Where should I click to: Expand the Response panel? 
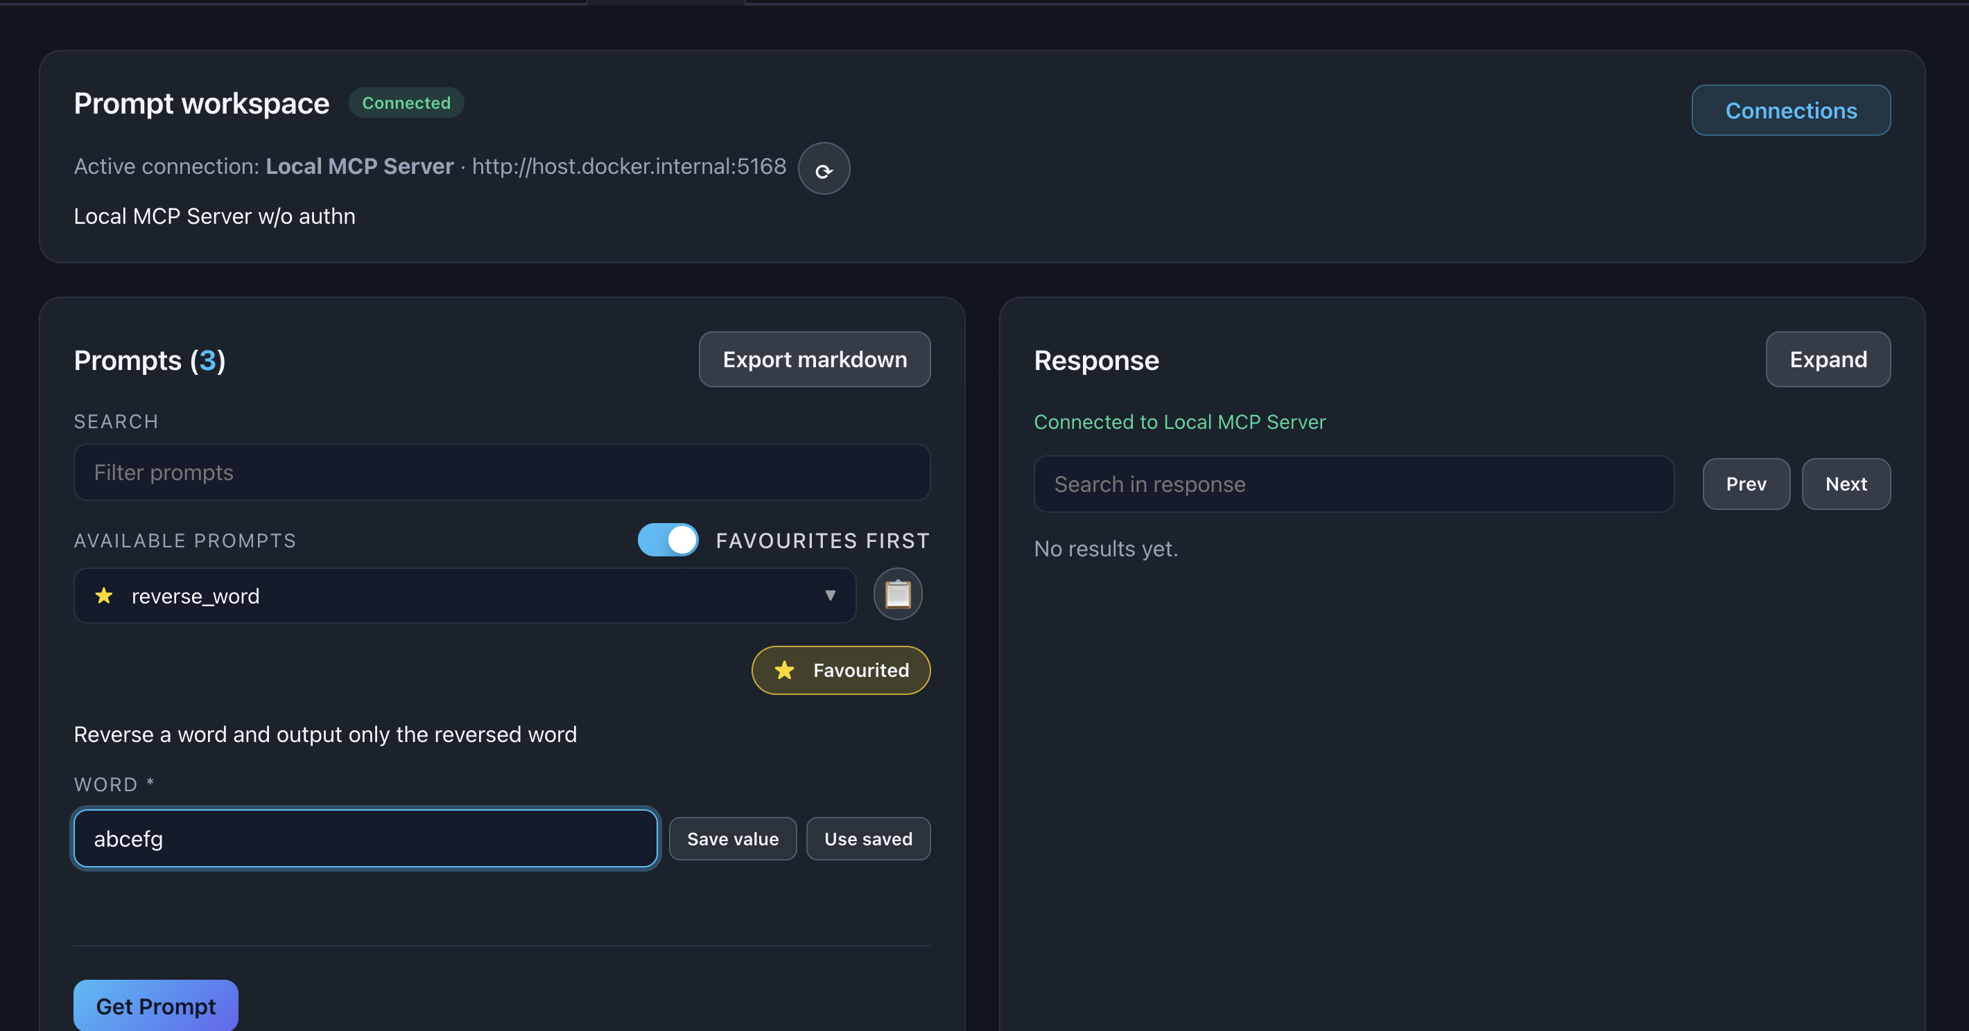coord(1827,360)
